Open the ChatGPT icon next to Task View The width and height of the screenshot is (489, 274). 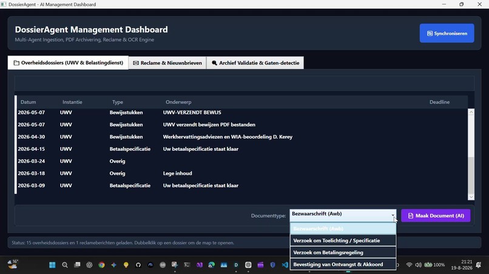point(89,265)
